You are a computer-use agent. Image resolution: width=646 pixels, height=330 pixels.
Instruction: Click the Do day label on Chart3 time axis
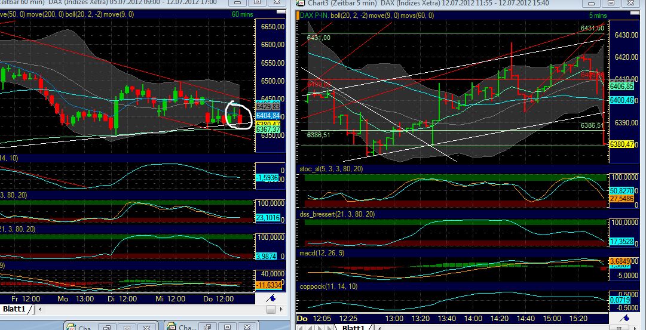click(x=302, y=319)
